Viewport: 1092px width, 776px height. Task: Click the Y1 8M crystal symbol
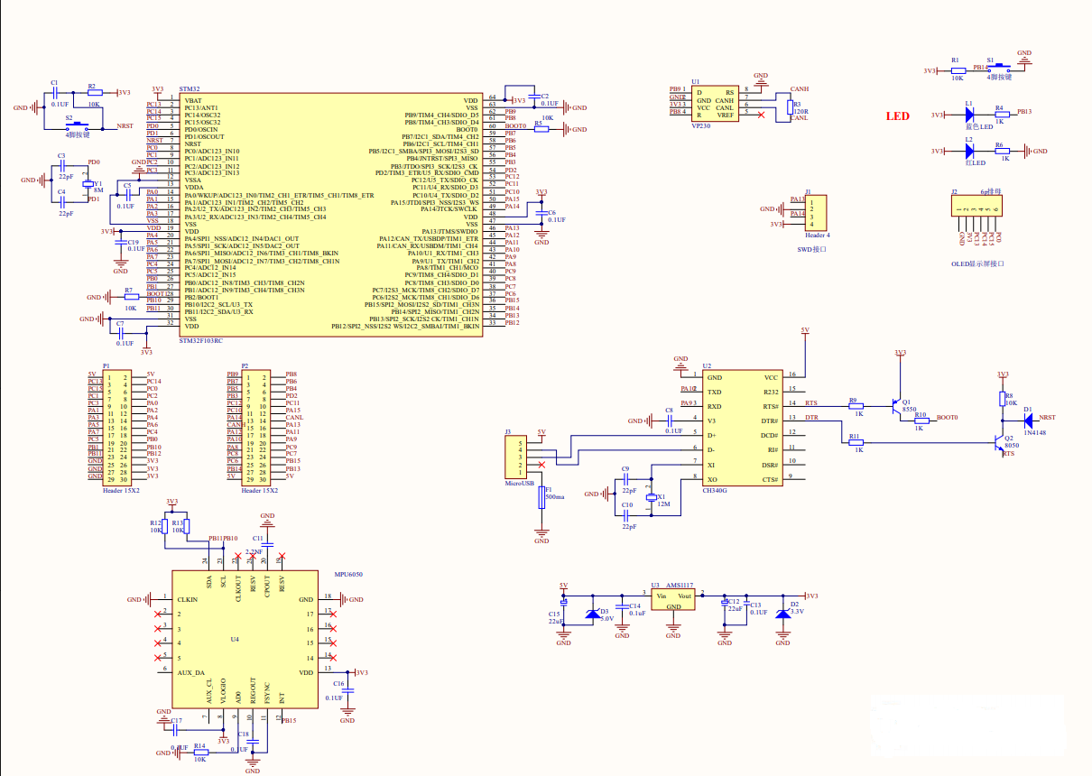point(87,185)
